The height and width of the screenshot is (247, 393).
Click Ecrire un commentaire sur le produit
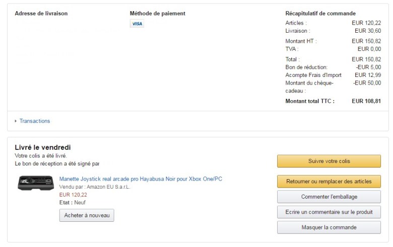[329, 212]
